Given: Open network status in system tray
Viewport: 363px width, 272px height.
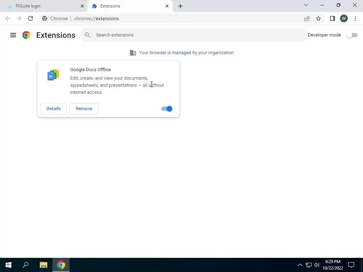Looking at the screenshot, I should pos(309,265).
